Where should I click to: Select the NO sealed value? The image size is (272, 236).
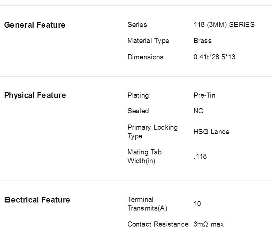click(199, 111)
